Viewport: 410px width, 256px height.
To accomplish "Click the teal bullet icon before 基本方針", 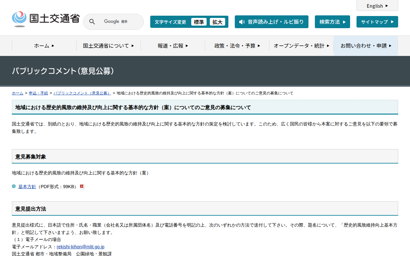I will (14, 186).
